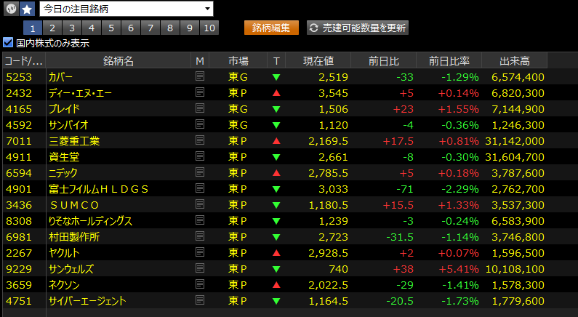The image size is (578, 317).
Task: Click the up tick arrow for ヤクルト
Action: tap(276, 253)
